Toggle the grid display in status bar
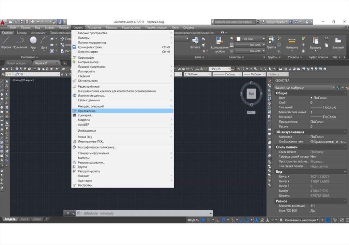The width and height of the screenshot is (349, 245). [x=203, y=220]
